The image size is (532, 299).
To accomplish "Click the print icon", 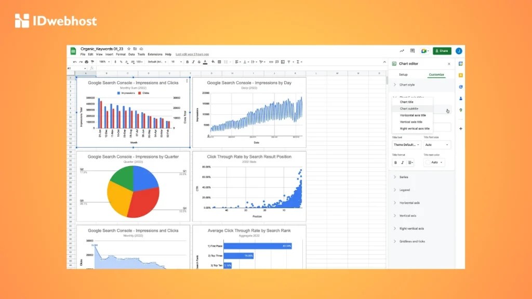I will (x=87, y=62).
